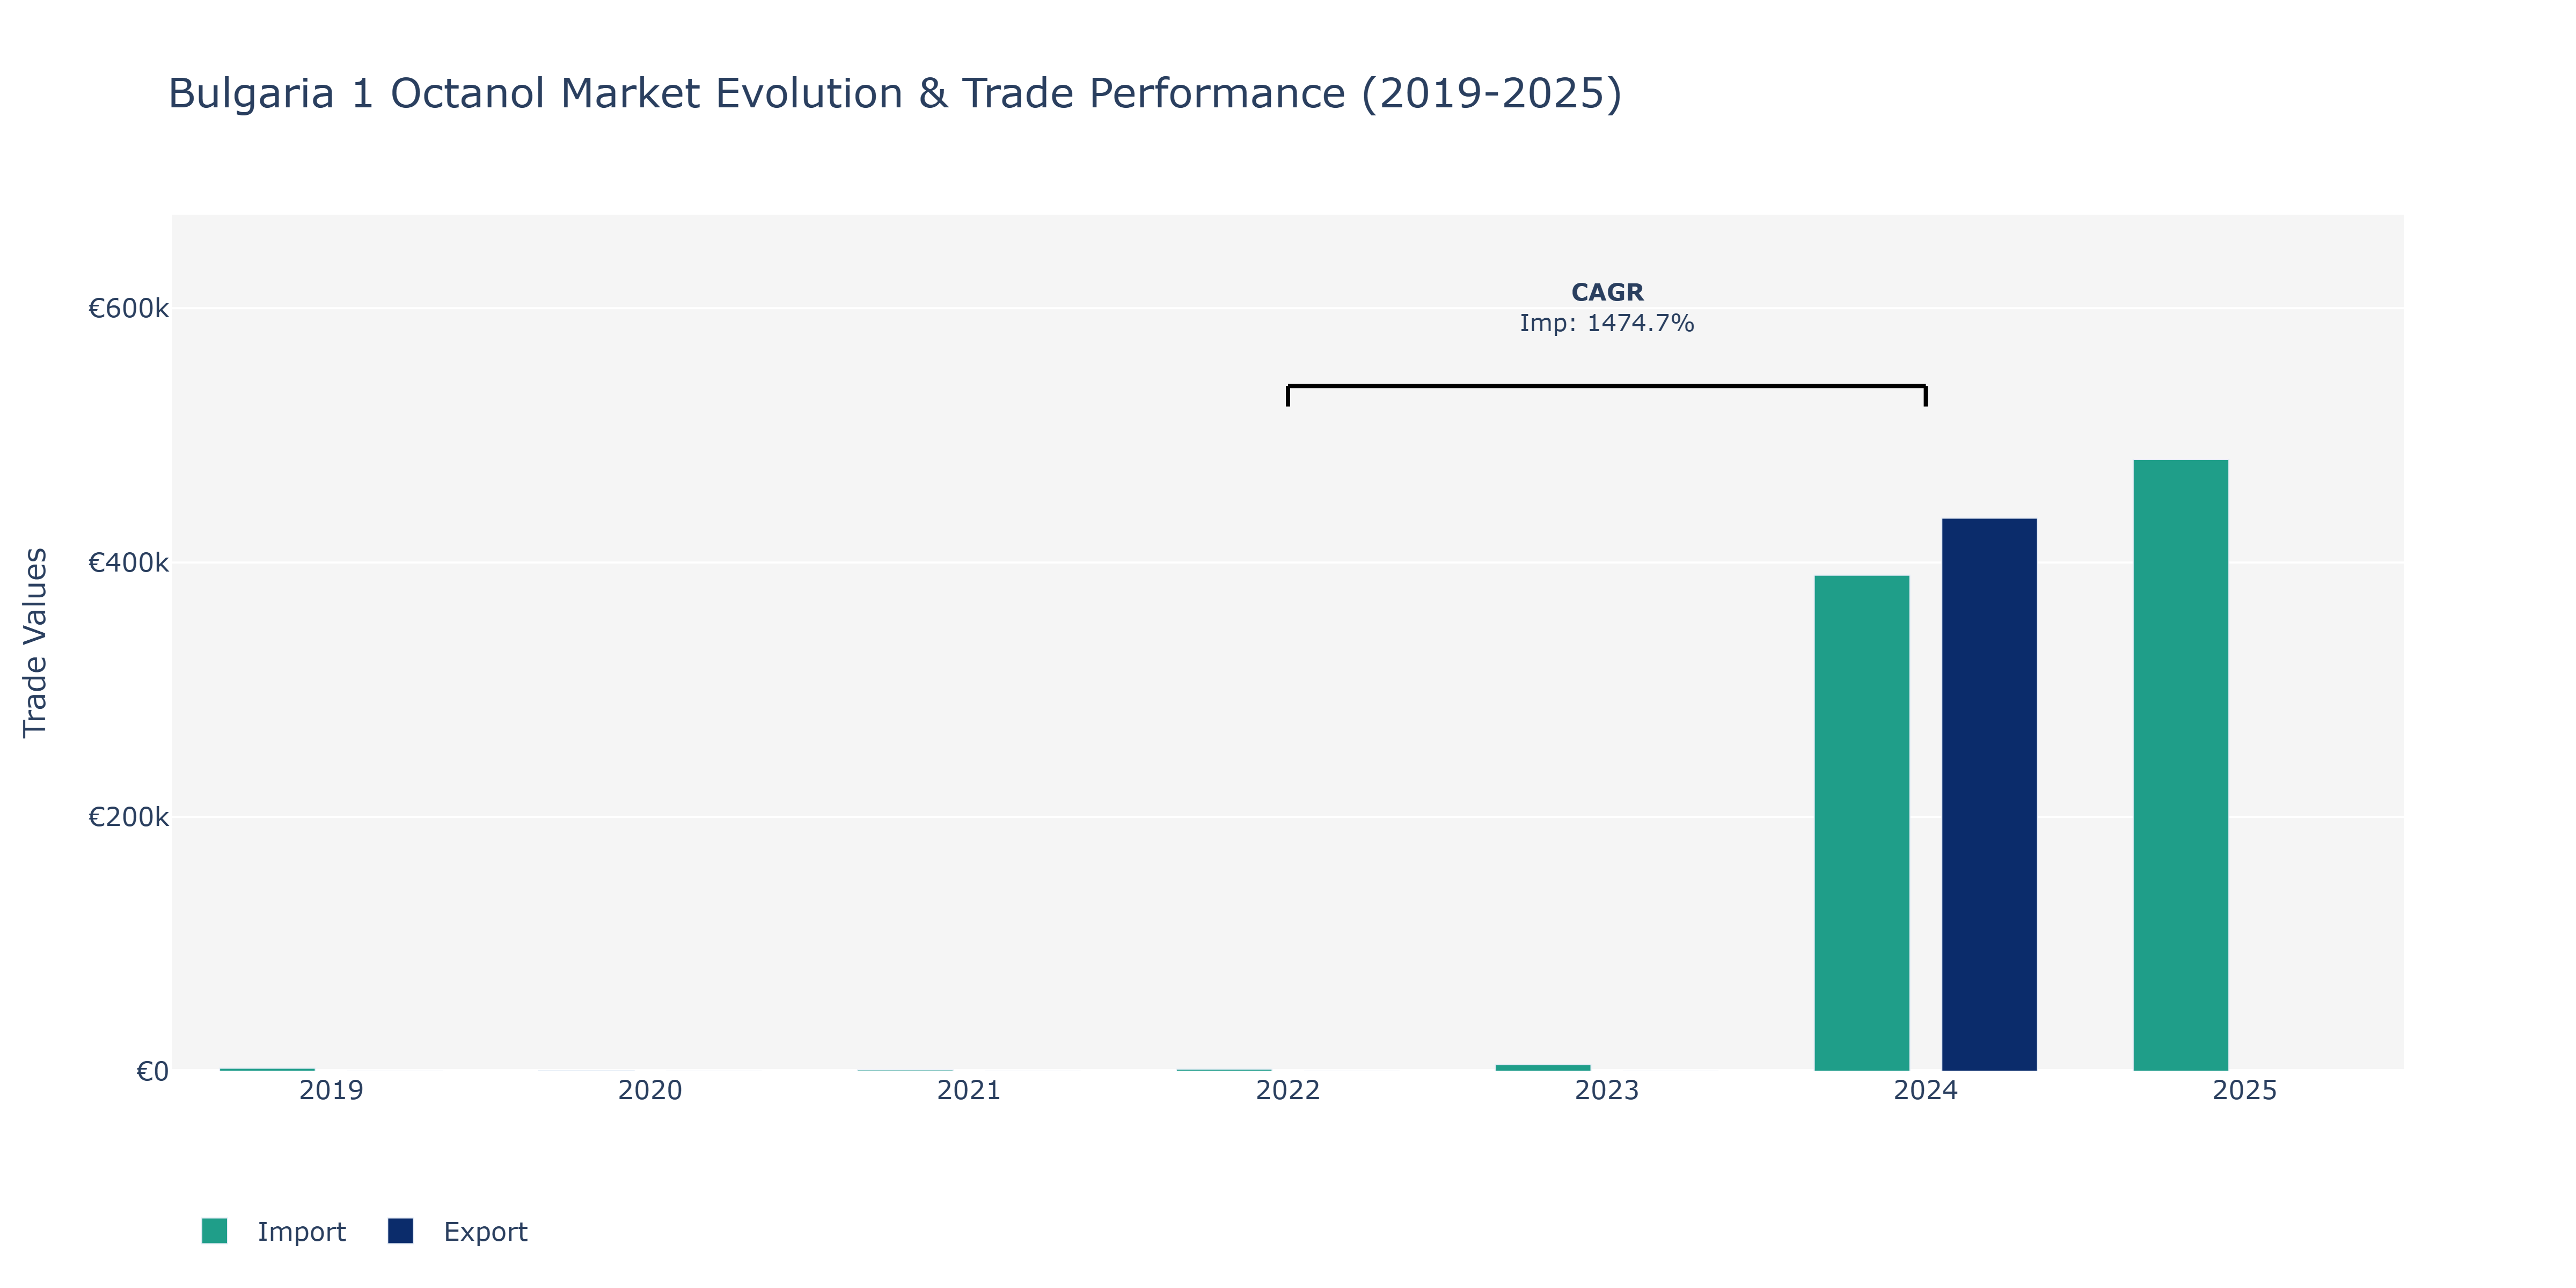Click the 2019 x-axis label
The height and width of the screenshot is (1288, 2576).
331,1090
